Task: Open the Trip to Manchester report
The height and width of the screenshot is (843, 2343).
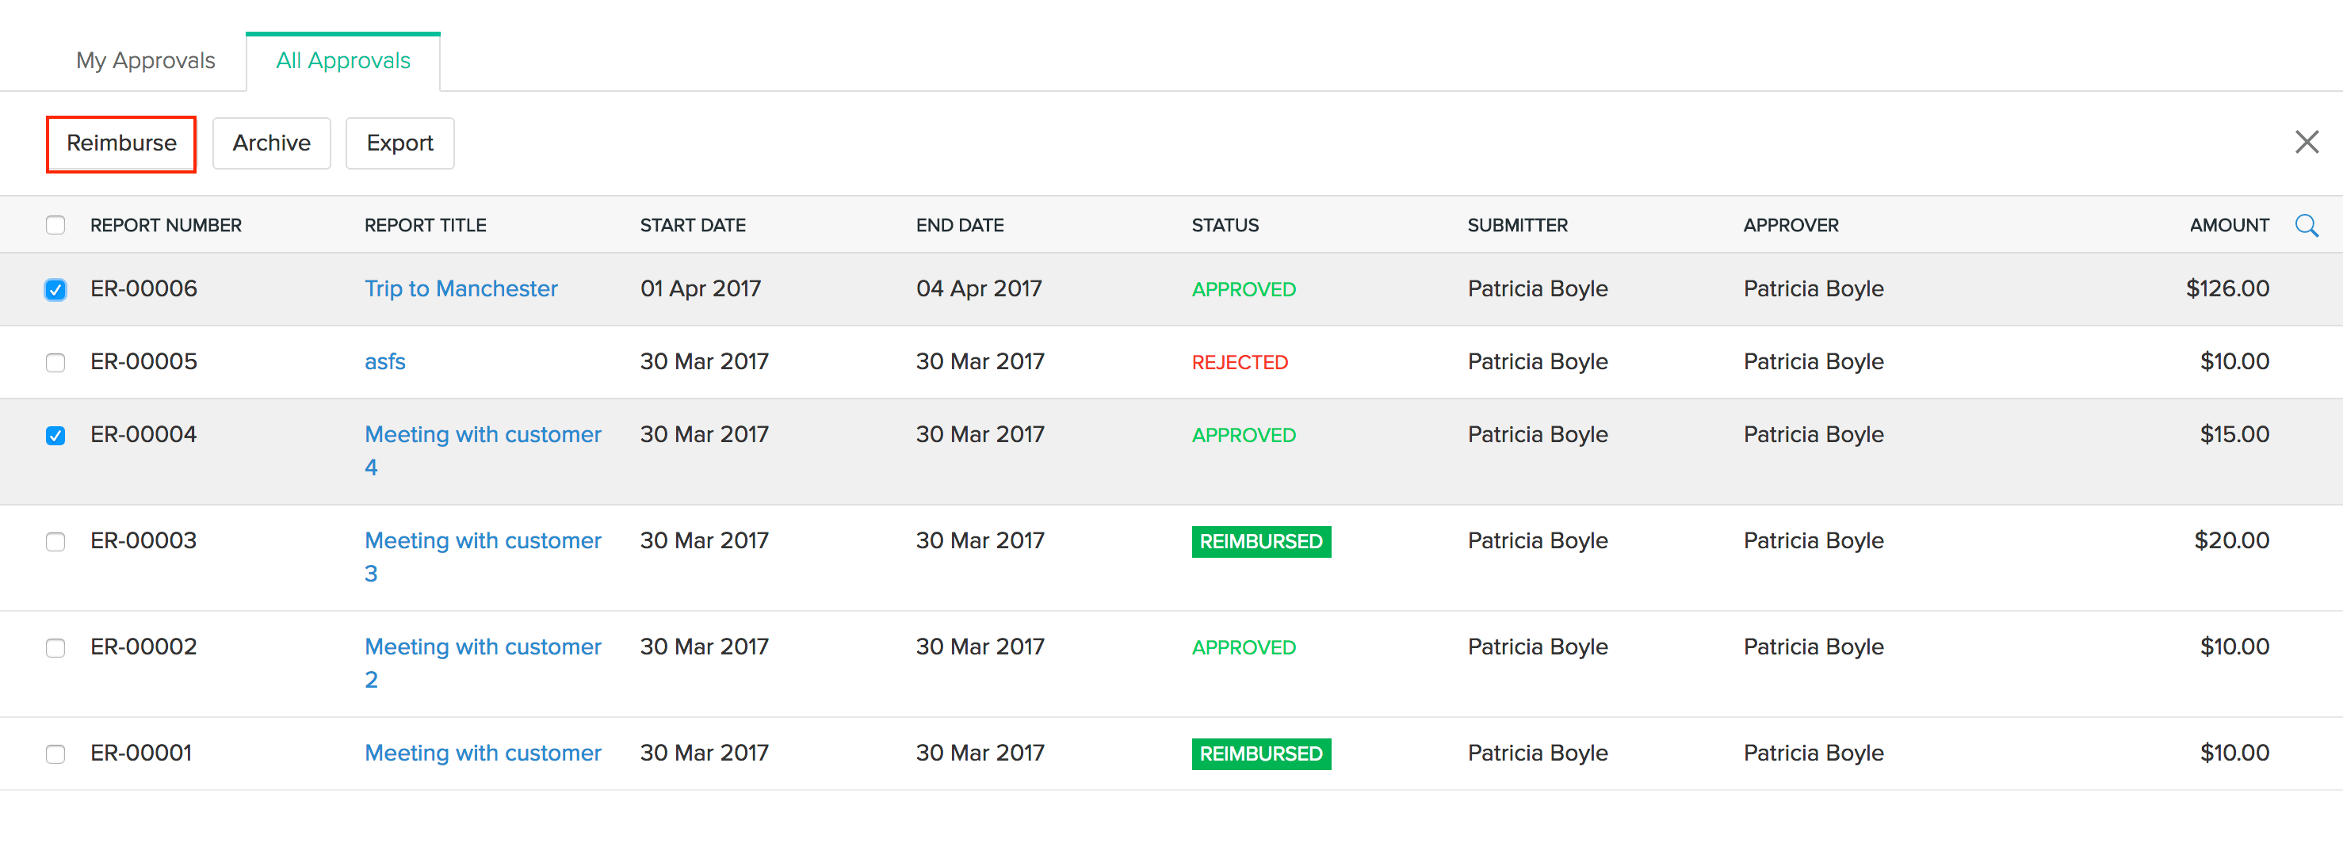Action: [461, 288]
